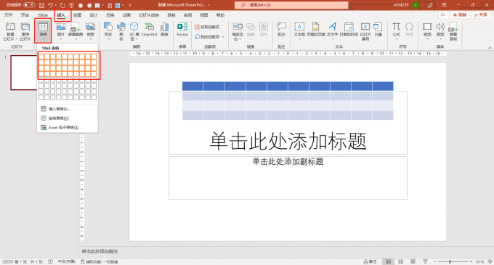The height and width of the screenshot is (265, 494).
Task: Choose Excel 电子表格 menu item
Action: click(68, 128)
